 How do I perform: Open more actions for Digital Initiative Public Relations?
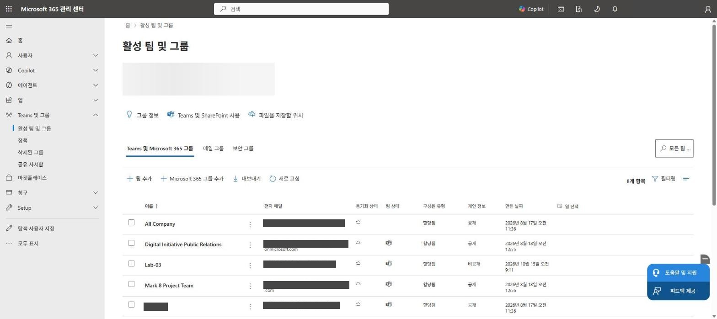250,245
